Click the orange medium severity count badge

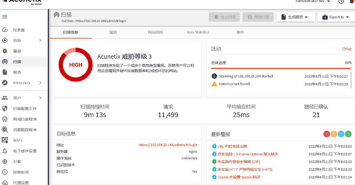pyautogui.click(x=334, y=134)
